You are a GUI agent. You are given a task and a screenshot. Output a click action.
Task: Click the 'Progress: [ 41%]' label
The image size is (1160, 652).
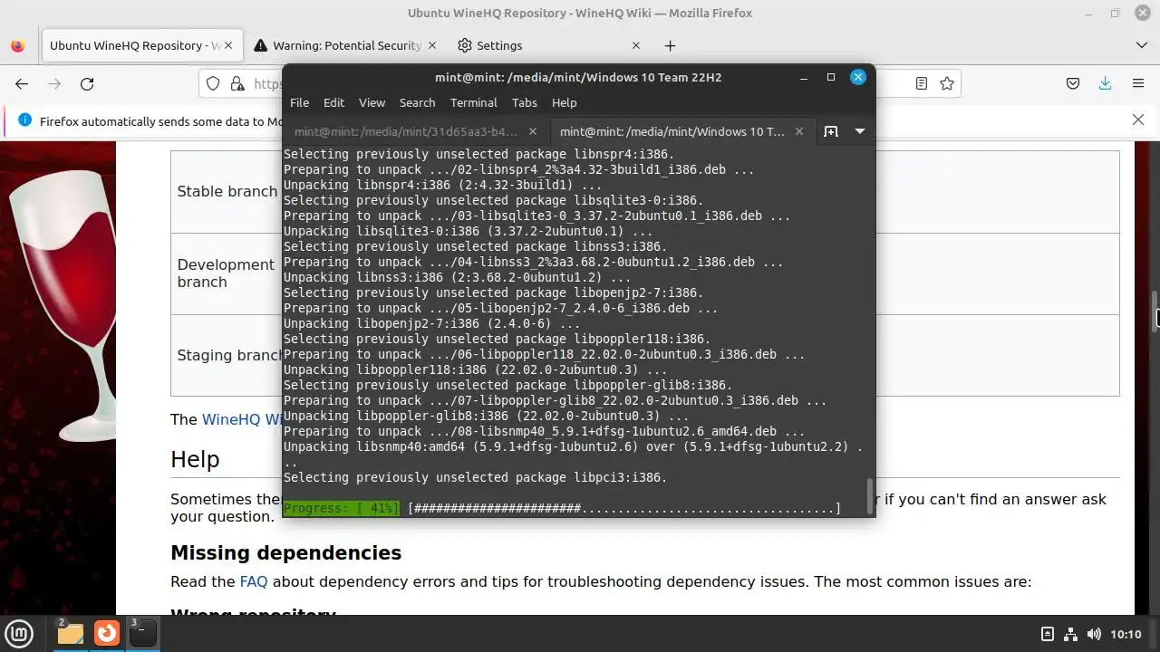341,509
